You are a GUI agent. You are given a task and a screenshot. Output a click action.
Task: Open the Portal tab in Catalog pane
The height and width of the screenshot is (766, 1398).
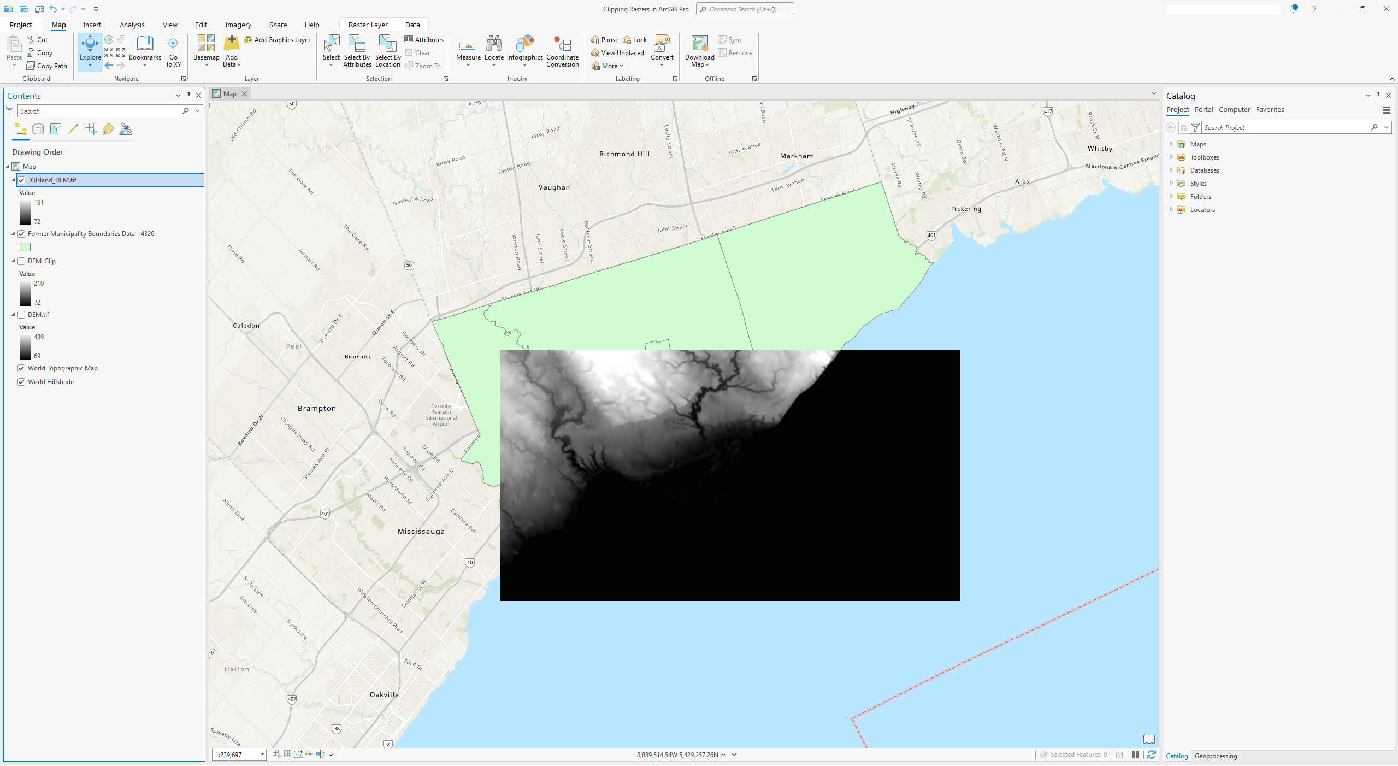pos(1204,109)
